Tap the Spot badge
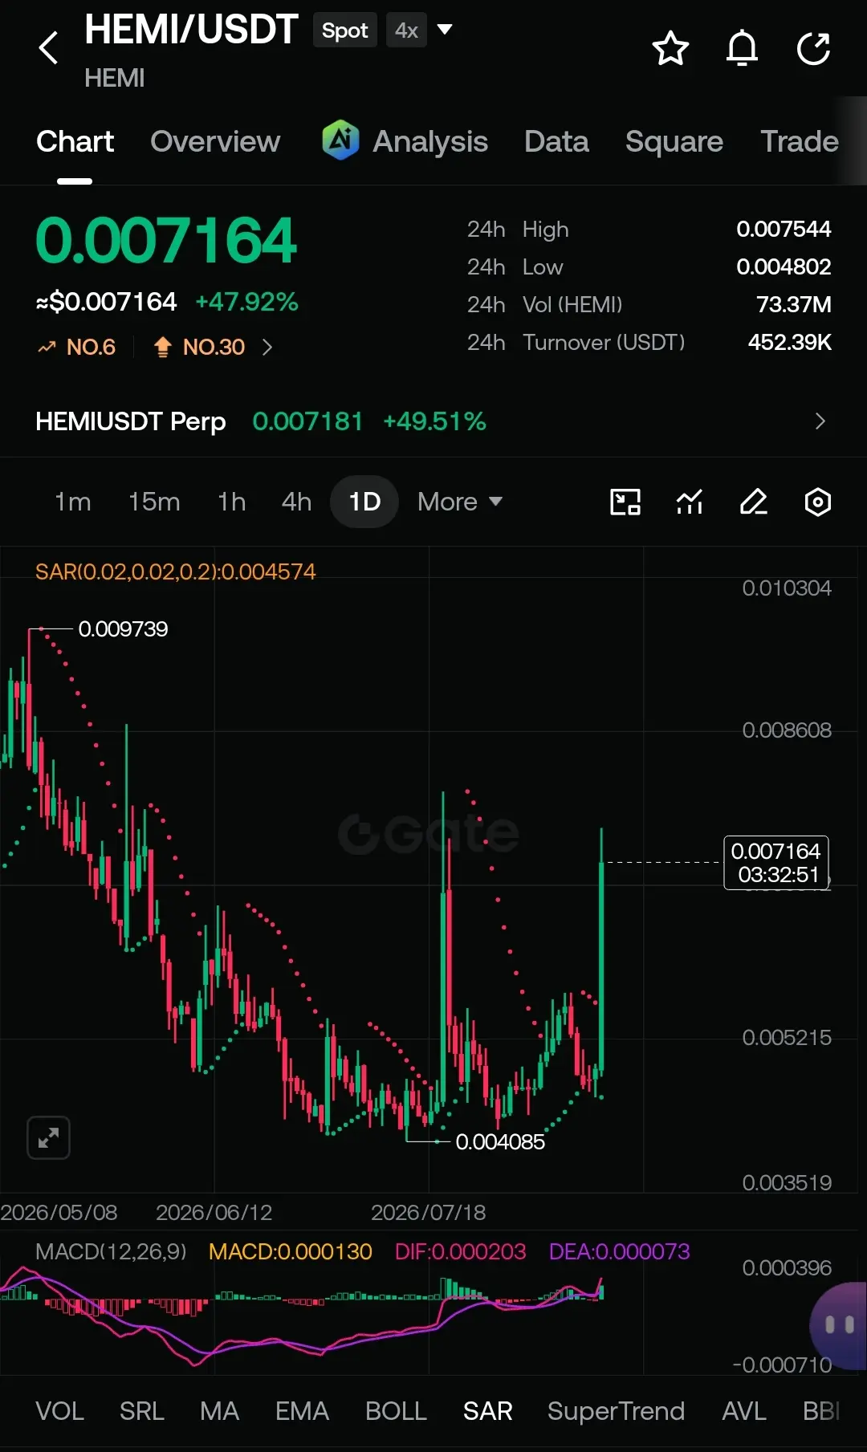This screenshot has width=867, height=1452. pos(345,31)
